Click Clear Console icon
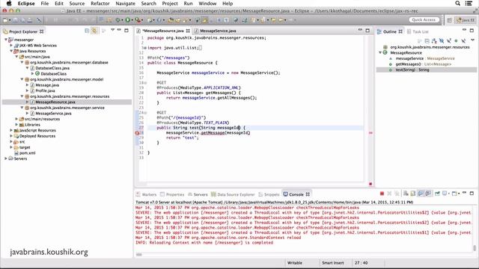Viewport: 479px width, 269px height. [406, 194]
